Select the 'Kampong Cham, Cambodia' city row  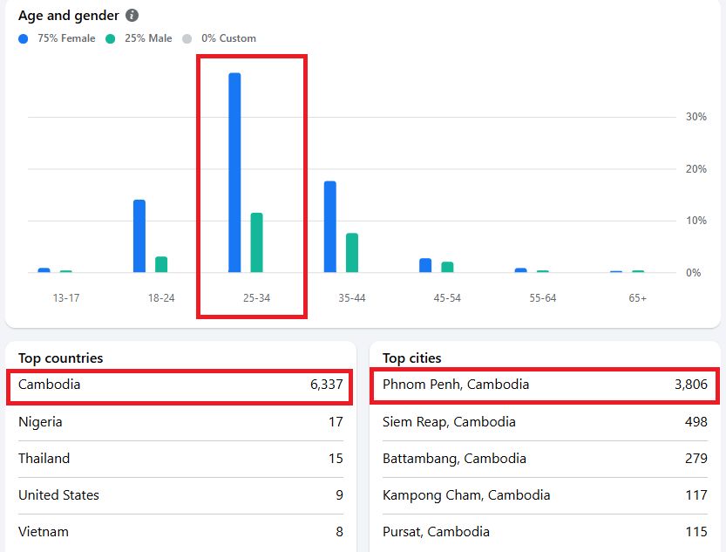point(545,495)
